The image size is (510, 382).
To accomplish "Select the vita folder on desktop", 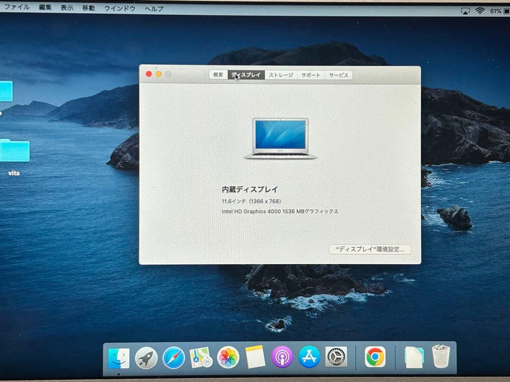I will pos(15,151).
